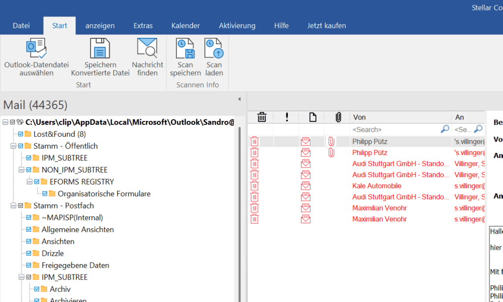Toggle the Freigegebene Daten checkbox
Viewport: 503px width, 302px height.
tap(28, 266)
